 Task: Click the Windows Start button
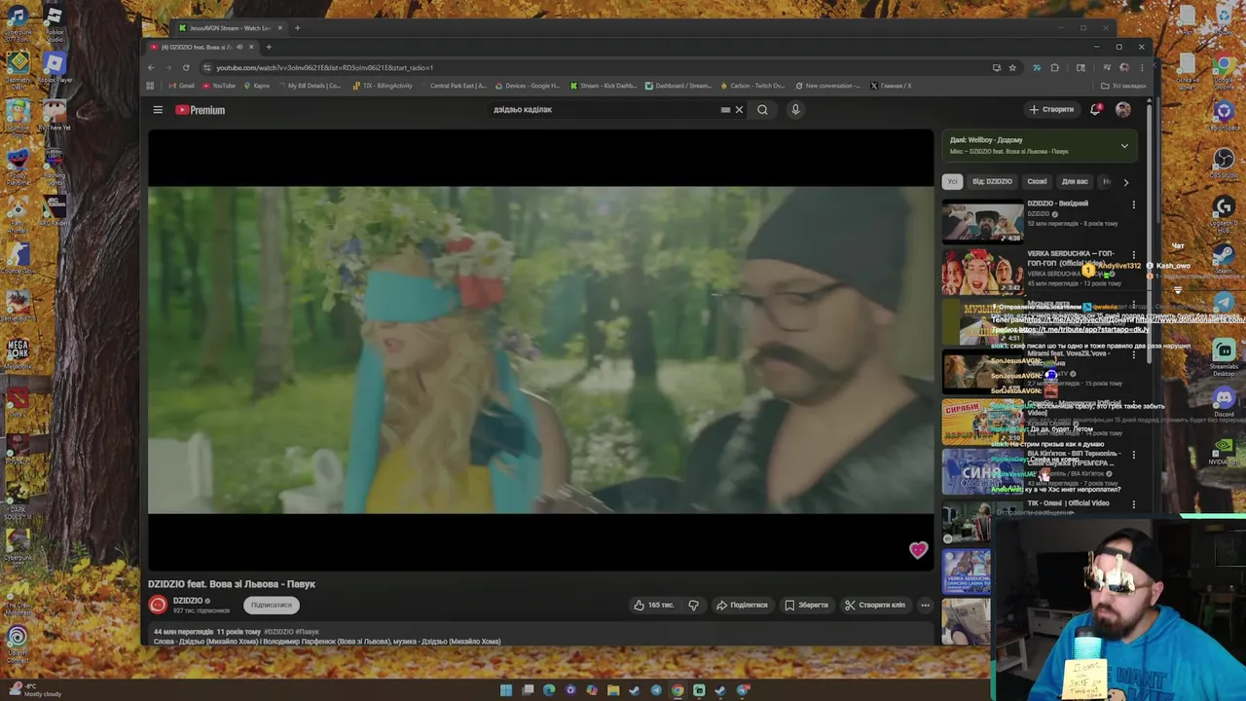click(x=506, y=690)
